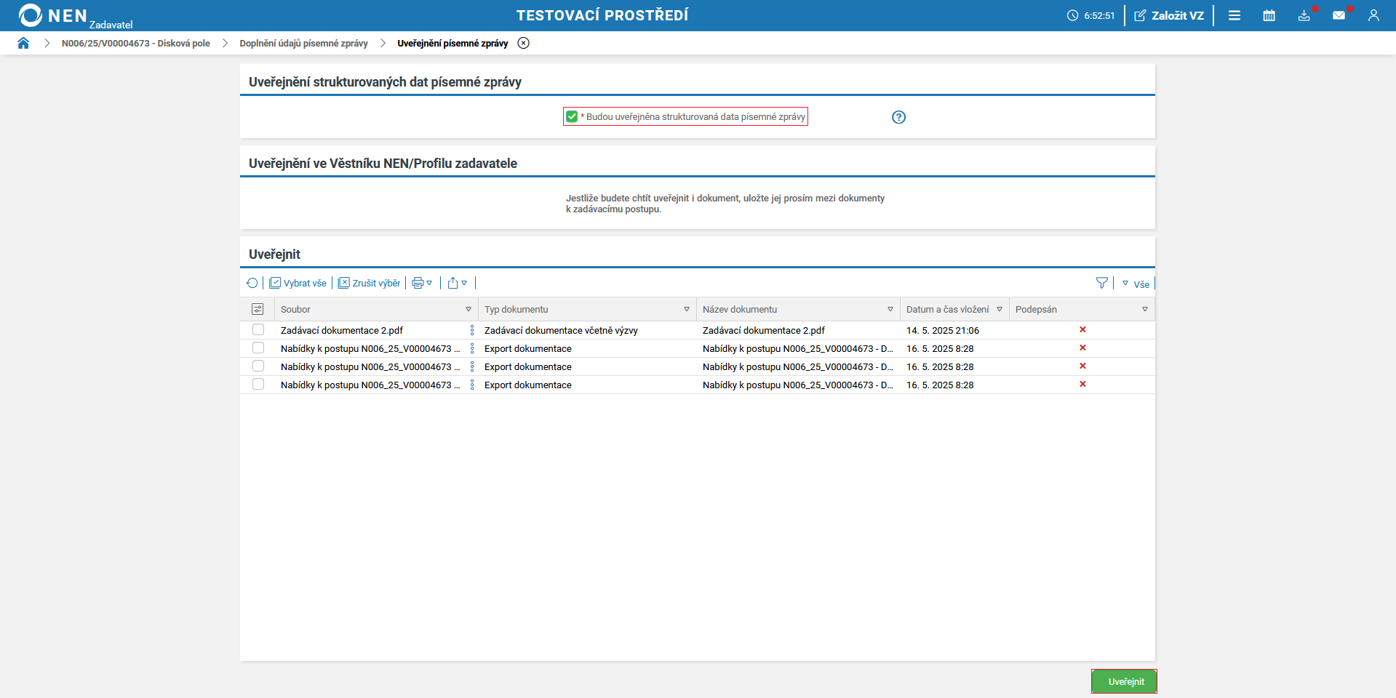Open the calendar icon in header
This screenshot has width=1396, height=698.
(1269, 15)
